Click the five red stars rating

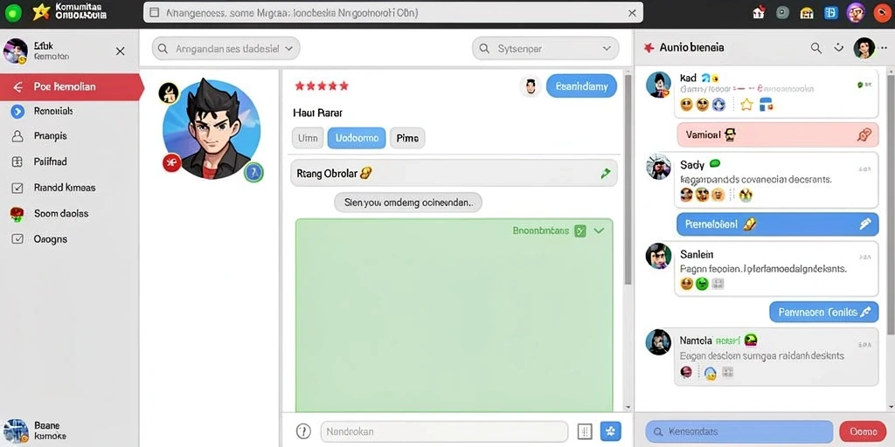322,86
